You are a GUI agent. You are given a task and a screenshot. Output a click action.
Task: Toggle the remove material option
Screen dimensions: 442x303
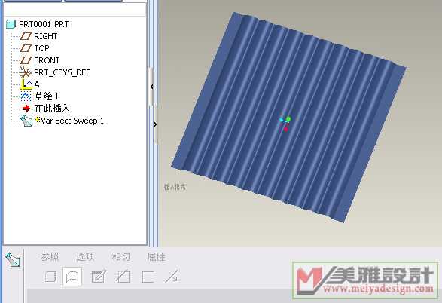(123, 277)
